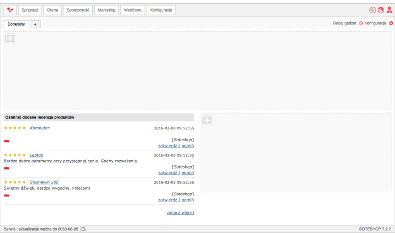Open the Słuchawki 200 product link
This screenshot has width=395, height=233.
tap(44, 182)
